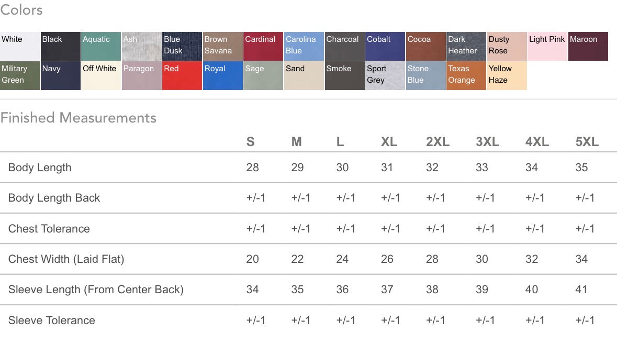Select the Military Green swatch
The image size is (617, 343).
[20, 75]
